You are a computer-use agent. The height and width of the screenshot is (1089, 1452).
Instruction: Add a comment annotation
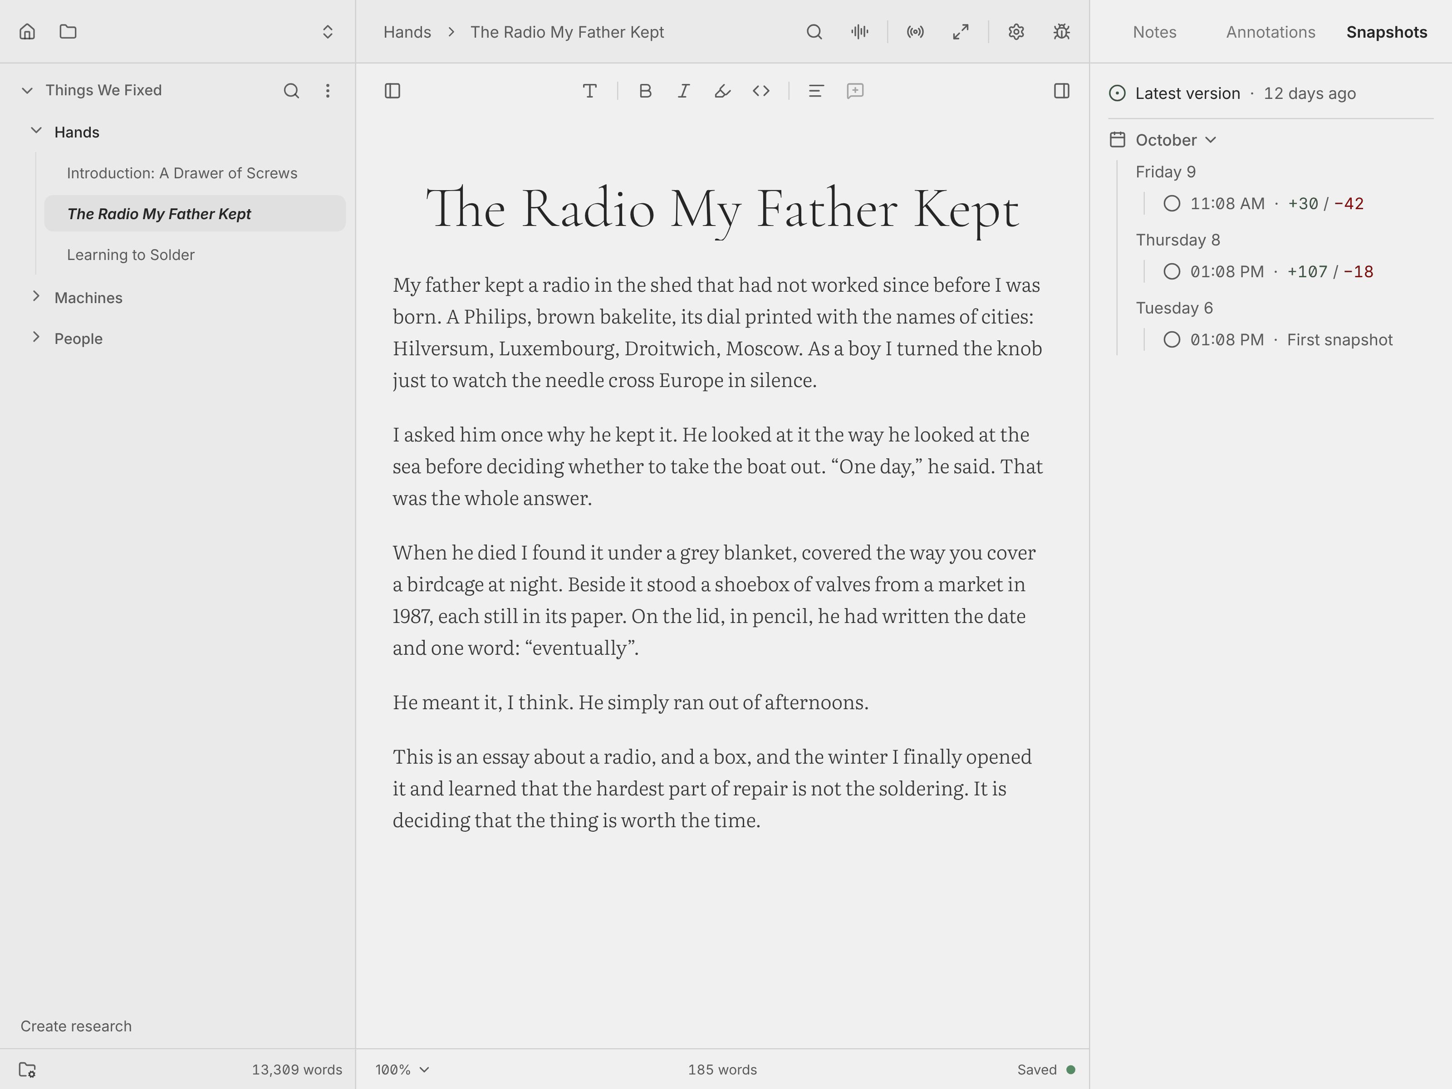tap(855, 91)
